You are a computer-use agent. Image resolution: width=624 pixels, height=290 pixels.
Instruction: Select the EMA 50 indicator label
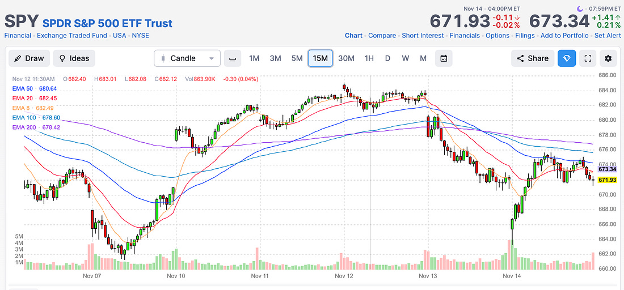(x=35, y=88)
